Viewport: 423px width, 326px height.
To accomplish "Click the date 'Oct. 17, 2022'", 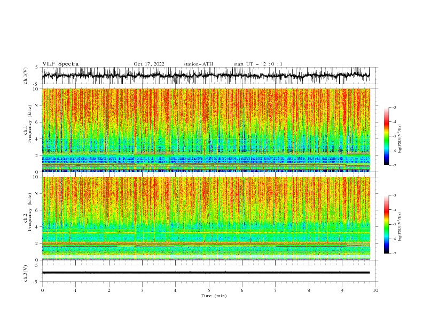I will click(149, 64).
